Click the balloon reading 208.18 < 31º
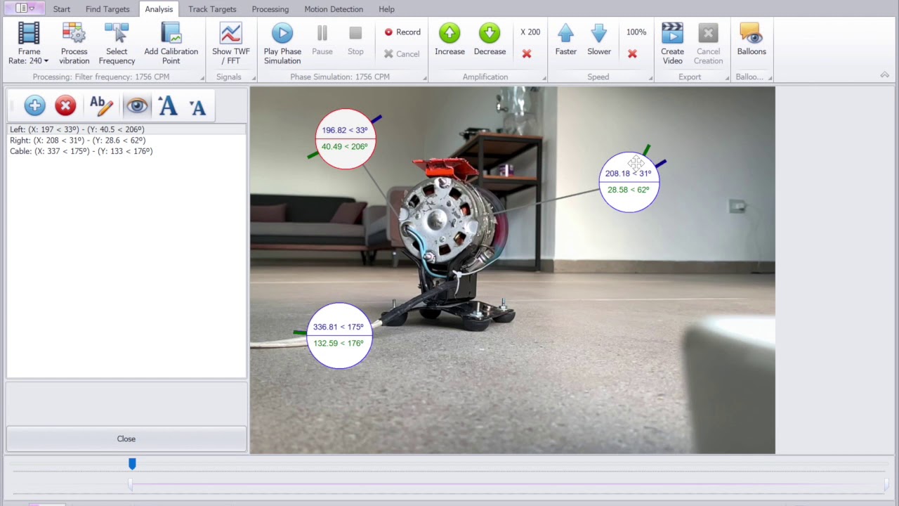Screen dimensions: 899x506 tap(629, 181)
